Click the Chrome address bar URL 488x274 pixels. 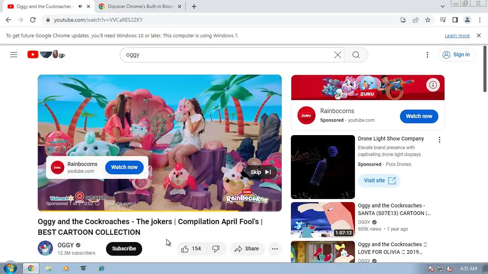point(98,20)
